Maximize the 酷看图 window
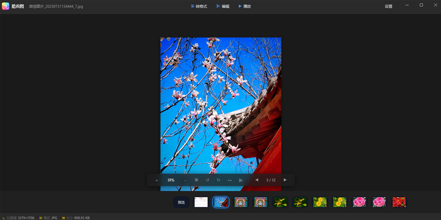The height and width of the screenshot is (220, 441). [x=421, y=5]
